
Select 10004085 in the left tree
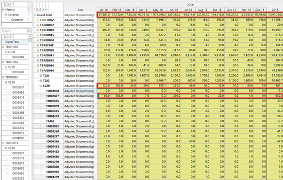tap(17, 138)
